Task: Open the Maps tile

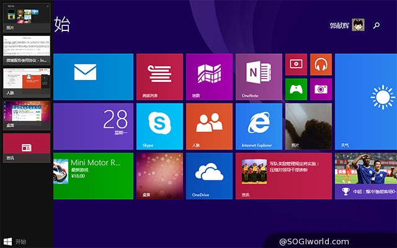Action: (x=209, y=77)
